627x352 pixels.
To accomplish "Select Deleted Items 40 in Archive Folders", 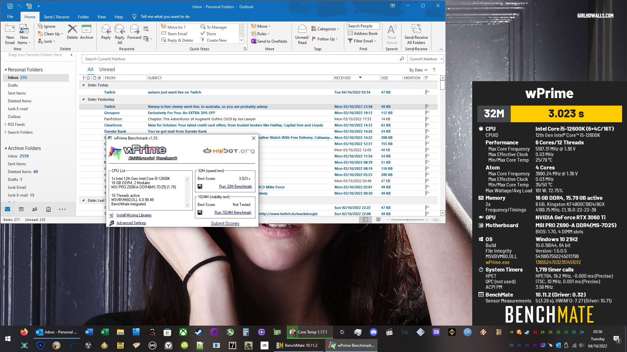I will point(23,172).
